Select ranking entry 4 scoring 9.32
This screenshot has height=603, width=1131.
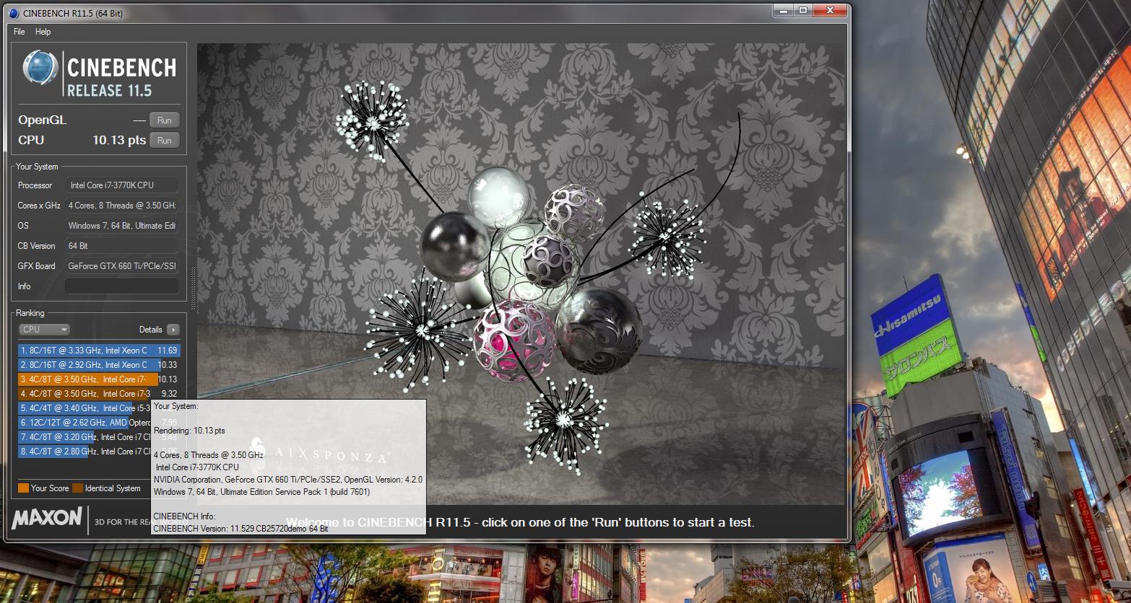click(99, 394)
